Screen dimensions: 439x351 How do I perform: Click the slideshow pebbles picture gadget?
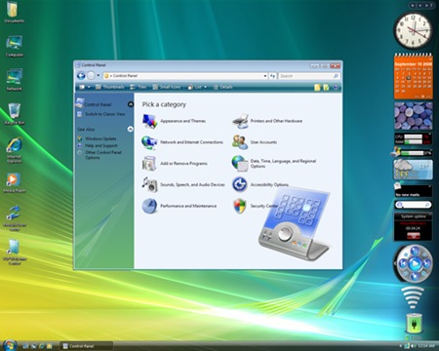[x=413, y=116]
